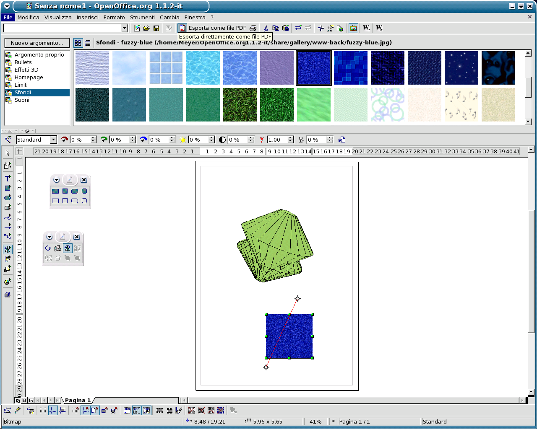Toggle the guides display button
Viewport: 537px width, 429px height.
pos(53,411)
